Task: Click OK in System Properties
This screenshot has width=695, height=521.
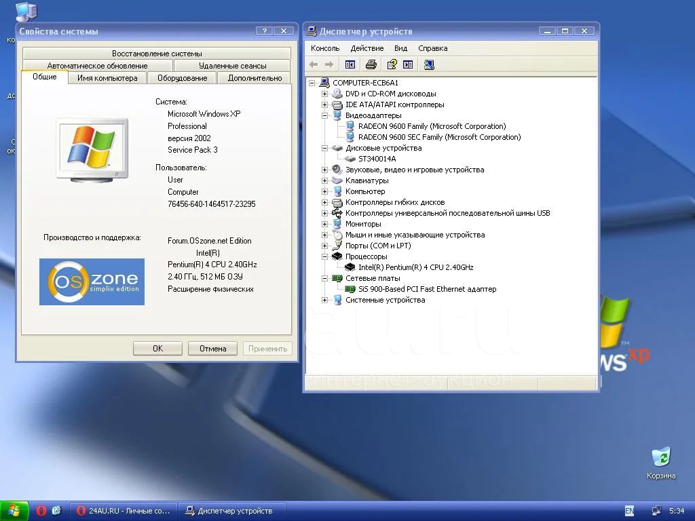Action: [x=157, y=349]
